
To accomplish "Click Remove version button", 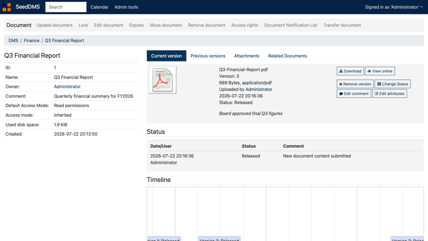I will (x=355, y=84).
